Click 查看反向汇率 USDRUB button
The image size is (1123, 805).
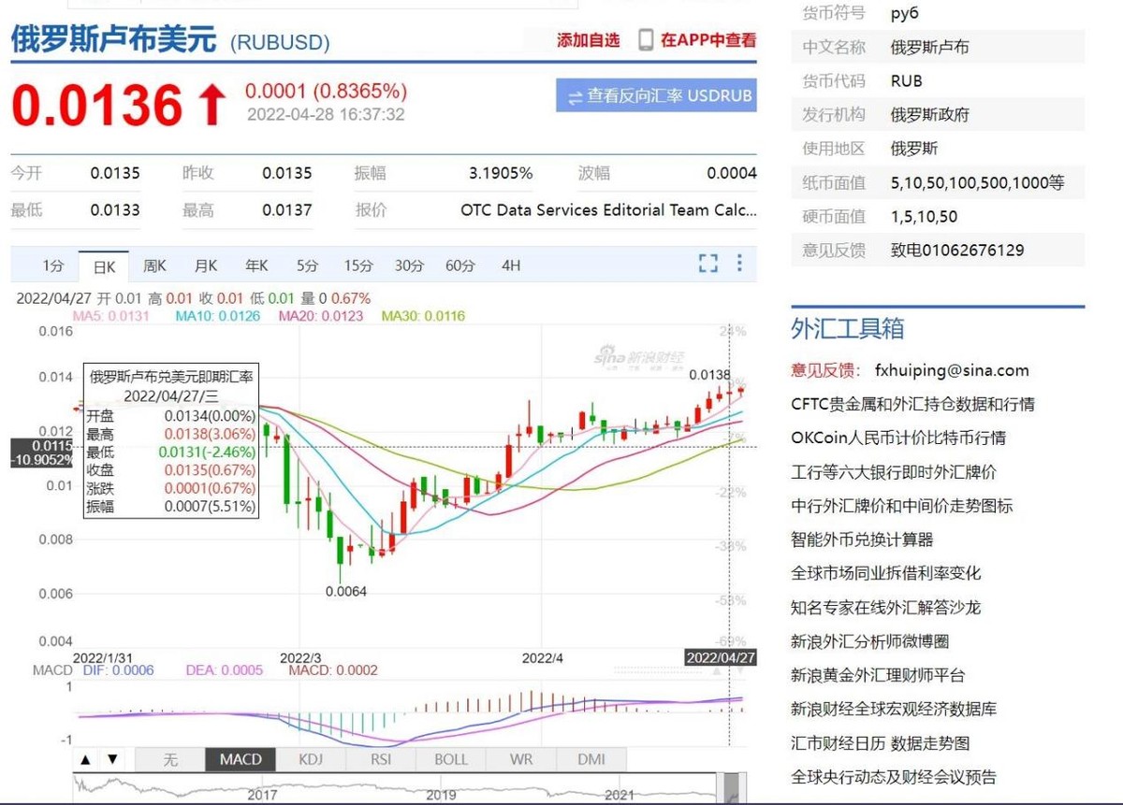656,96
